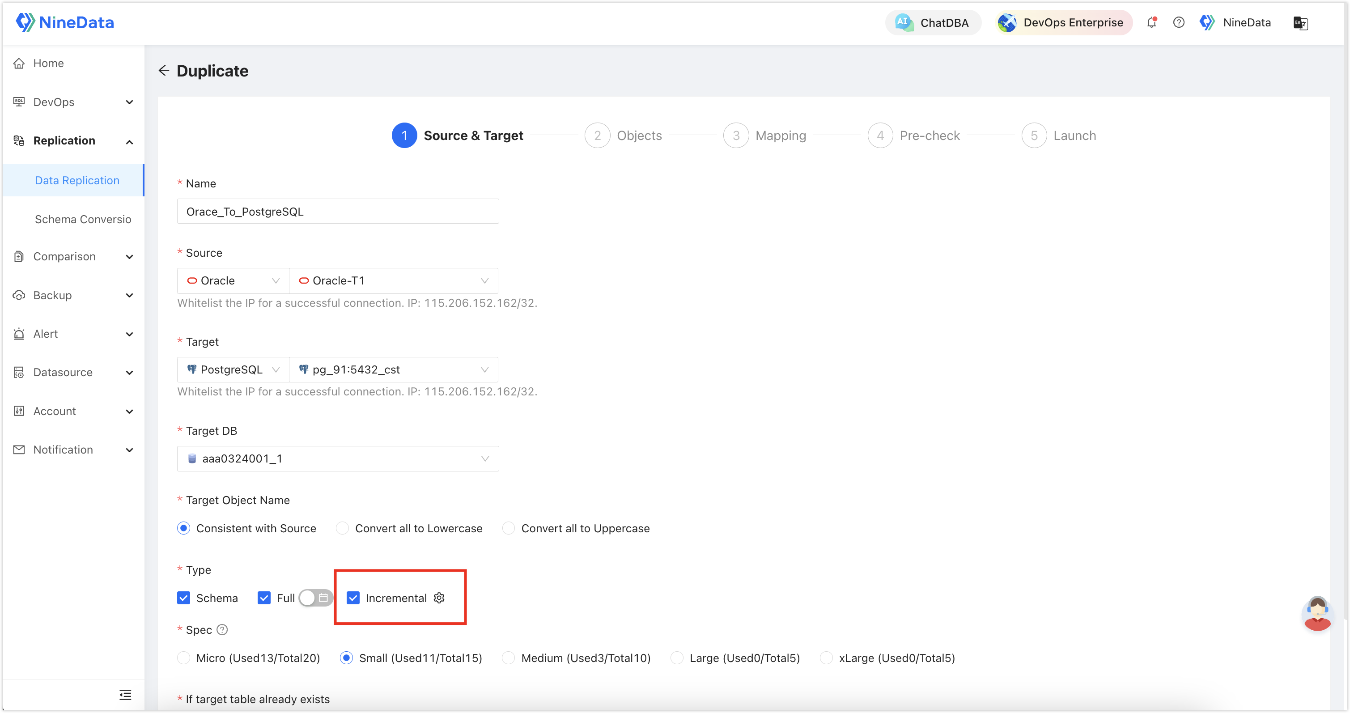Viewport: 1350px width, 713px height.
Task: Toggle the Full scheduling switch
Action: [315, 598]
